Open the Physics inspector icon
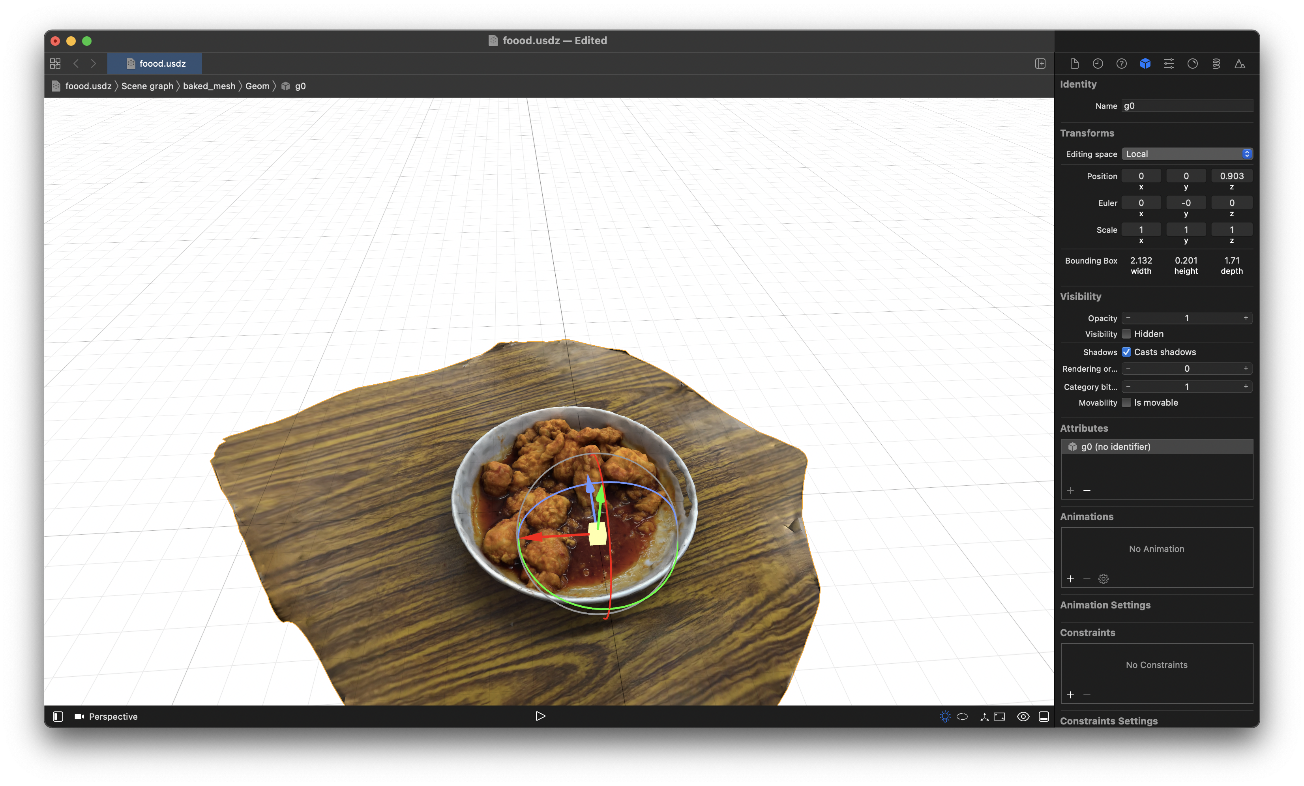 (1216, 64)
